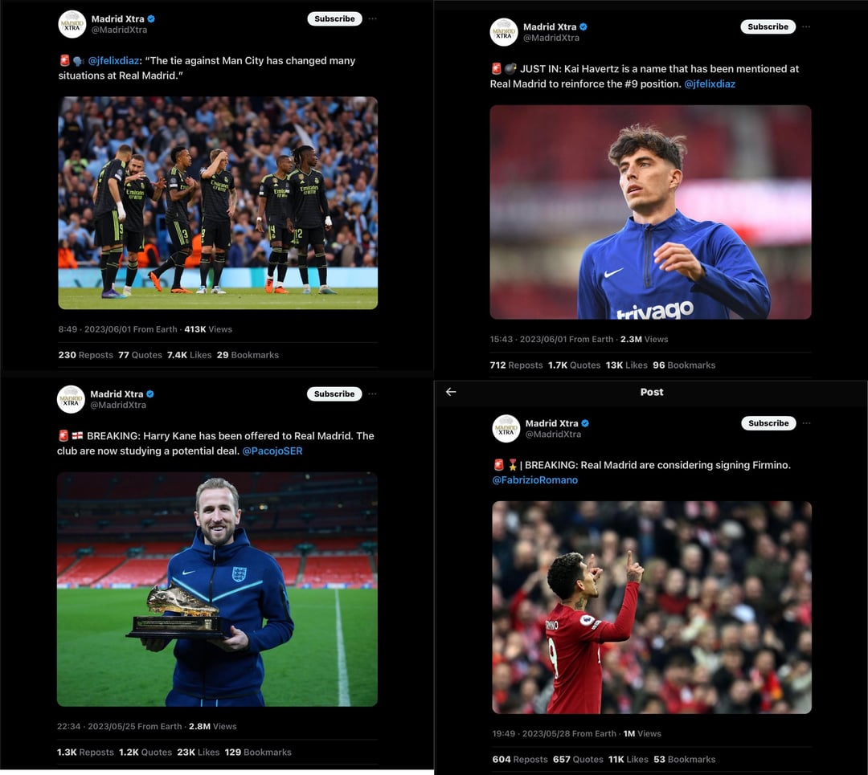Viewport: 868px width, 775px height.
Task: Open more options on Kai Havertz post
Action: tap(806, 27)
